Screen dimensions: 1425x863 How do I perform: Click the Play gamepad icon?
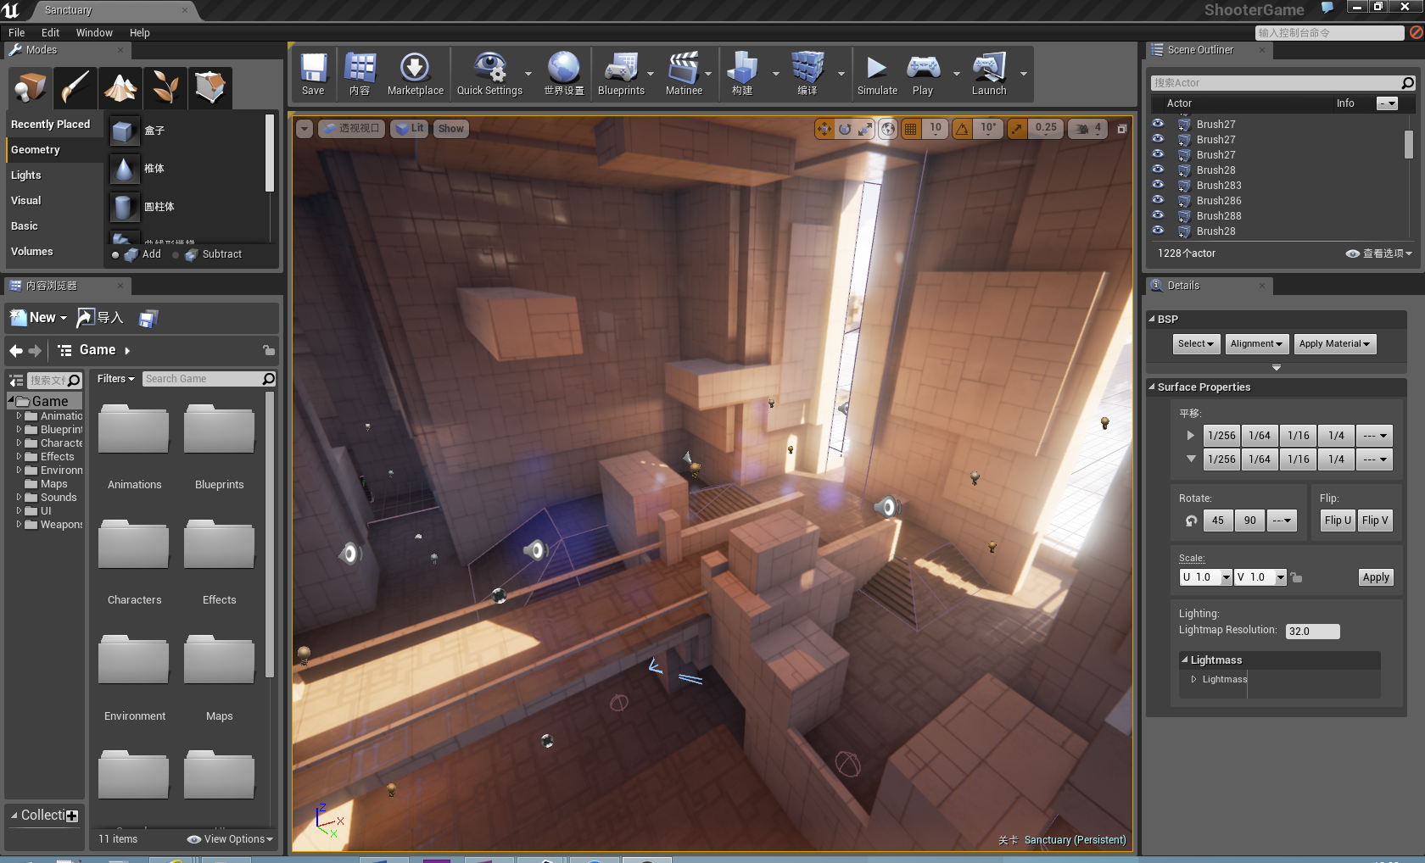click(x=923, y=74)
